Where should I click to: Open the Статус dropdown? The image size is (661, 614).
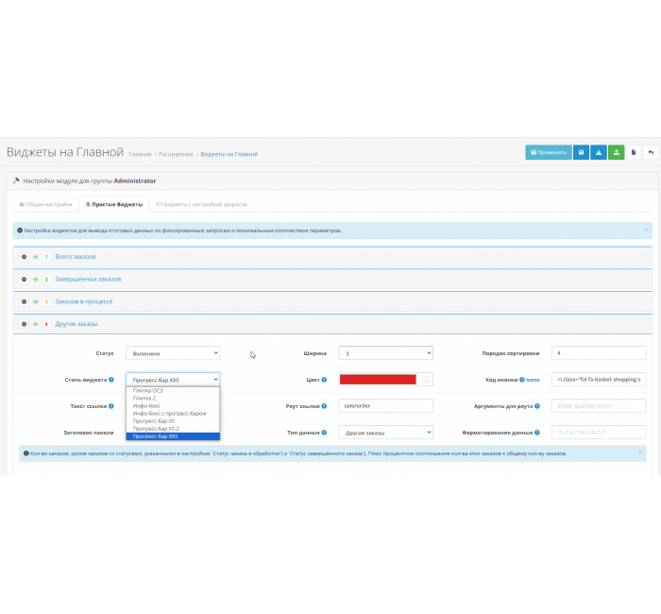click(173, 353)
